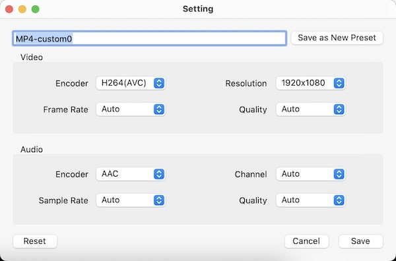Open the Sample Rate dropdown
Viewport: 396px width, 261px height.
(x=131, y=200)
